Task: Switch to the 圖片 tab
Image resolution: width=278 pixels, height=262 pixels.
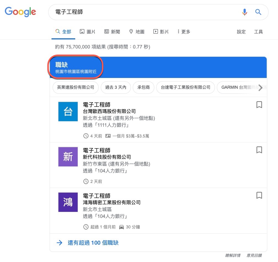Action: [87, 32]
